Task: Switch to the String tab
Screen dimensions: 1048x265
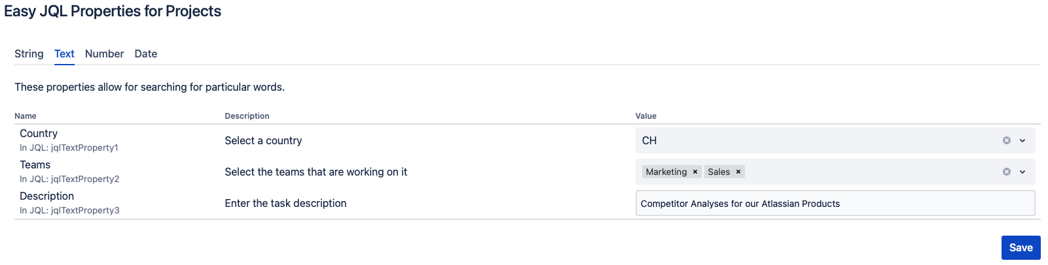Action: pos(29,54)
